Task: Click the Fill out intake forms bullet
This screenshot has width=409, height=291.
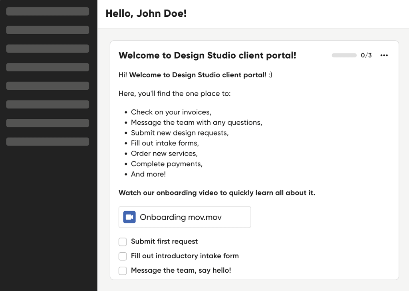Action: click(x=165, y=143)
